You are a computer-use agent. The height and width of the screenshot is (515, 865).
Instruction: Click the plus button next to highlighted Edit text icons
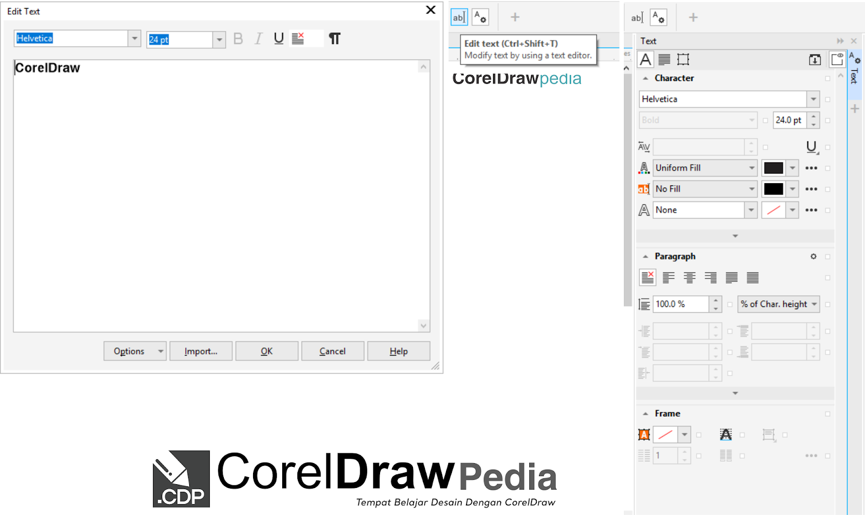point(515,17)
